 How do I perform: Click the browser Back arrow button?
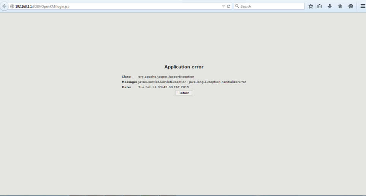click(x=4, y=6)
